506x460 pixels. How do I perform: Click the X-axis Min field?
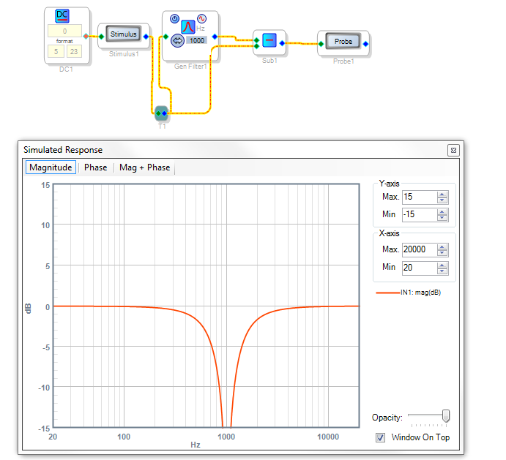click(x=419, y=268)
